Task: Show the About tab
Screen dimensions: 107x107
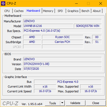Action: point(97,11)
